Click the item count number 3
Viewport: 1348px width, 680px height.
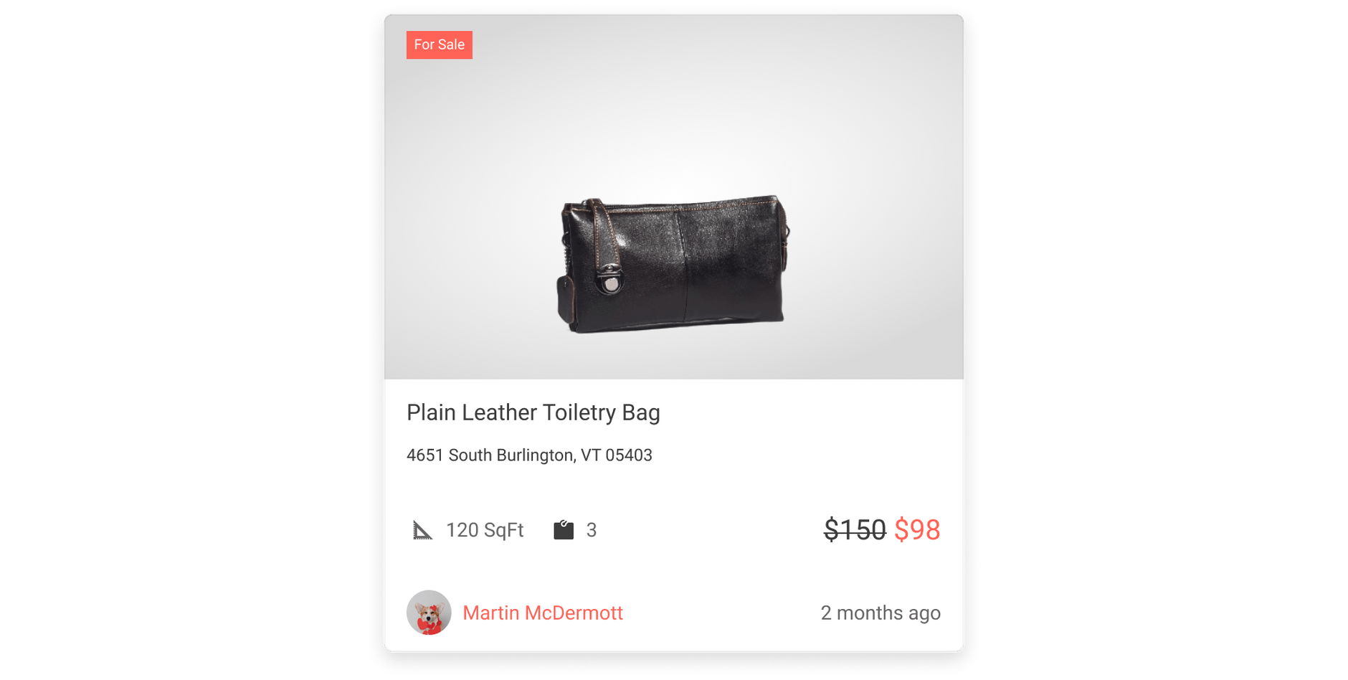point(592,530)
